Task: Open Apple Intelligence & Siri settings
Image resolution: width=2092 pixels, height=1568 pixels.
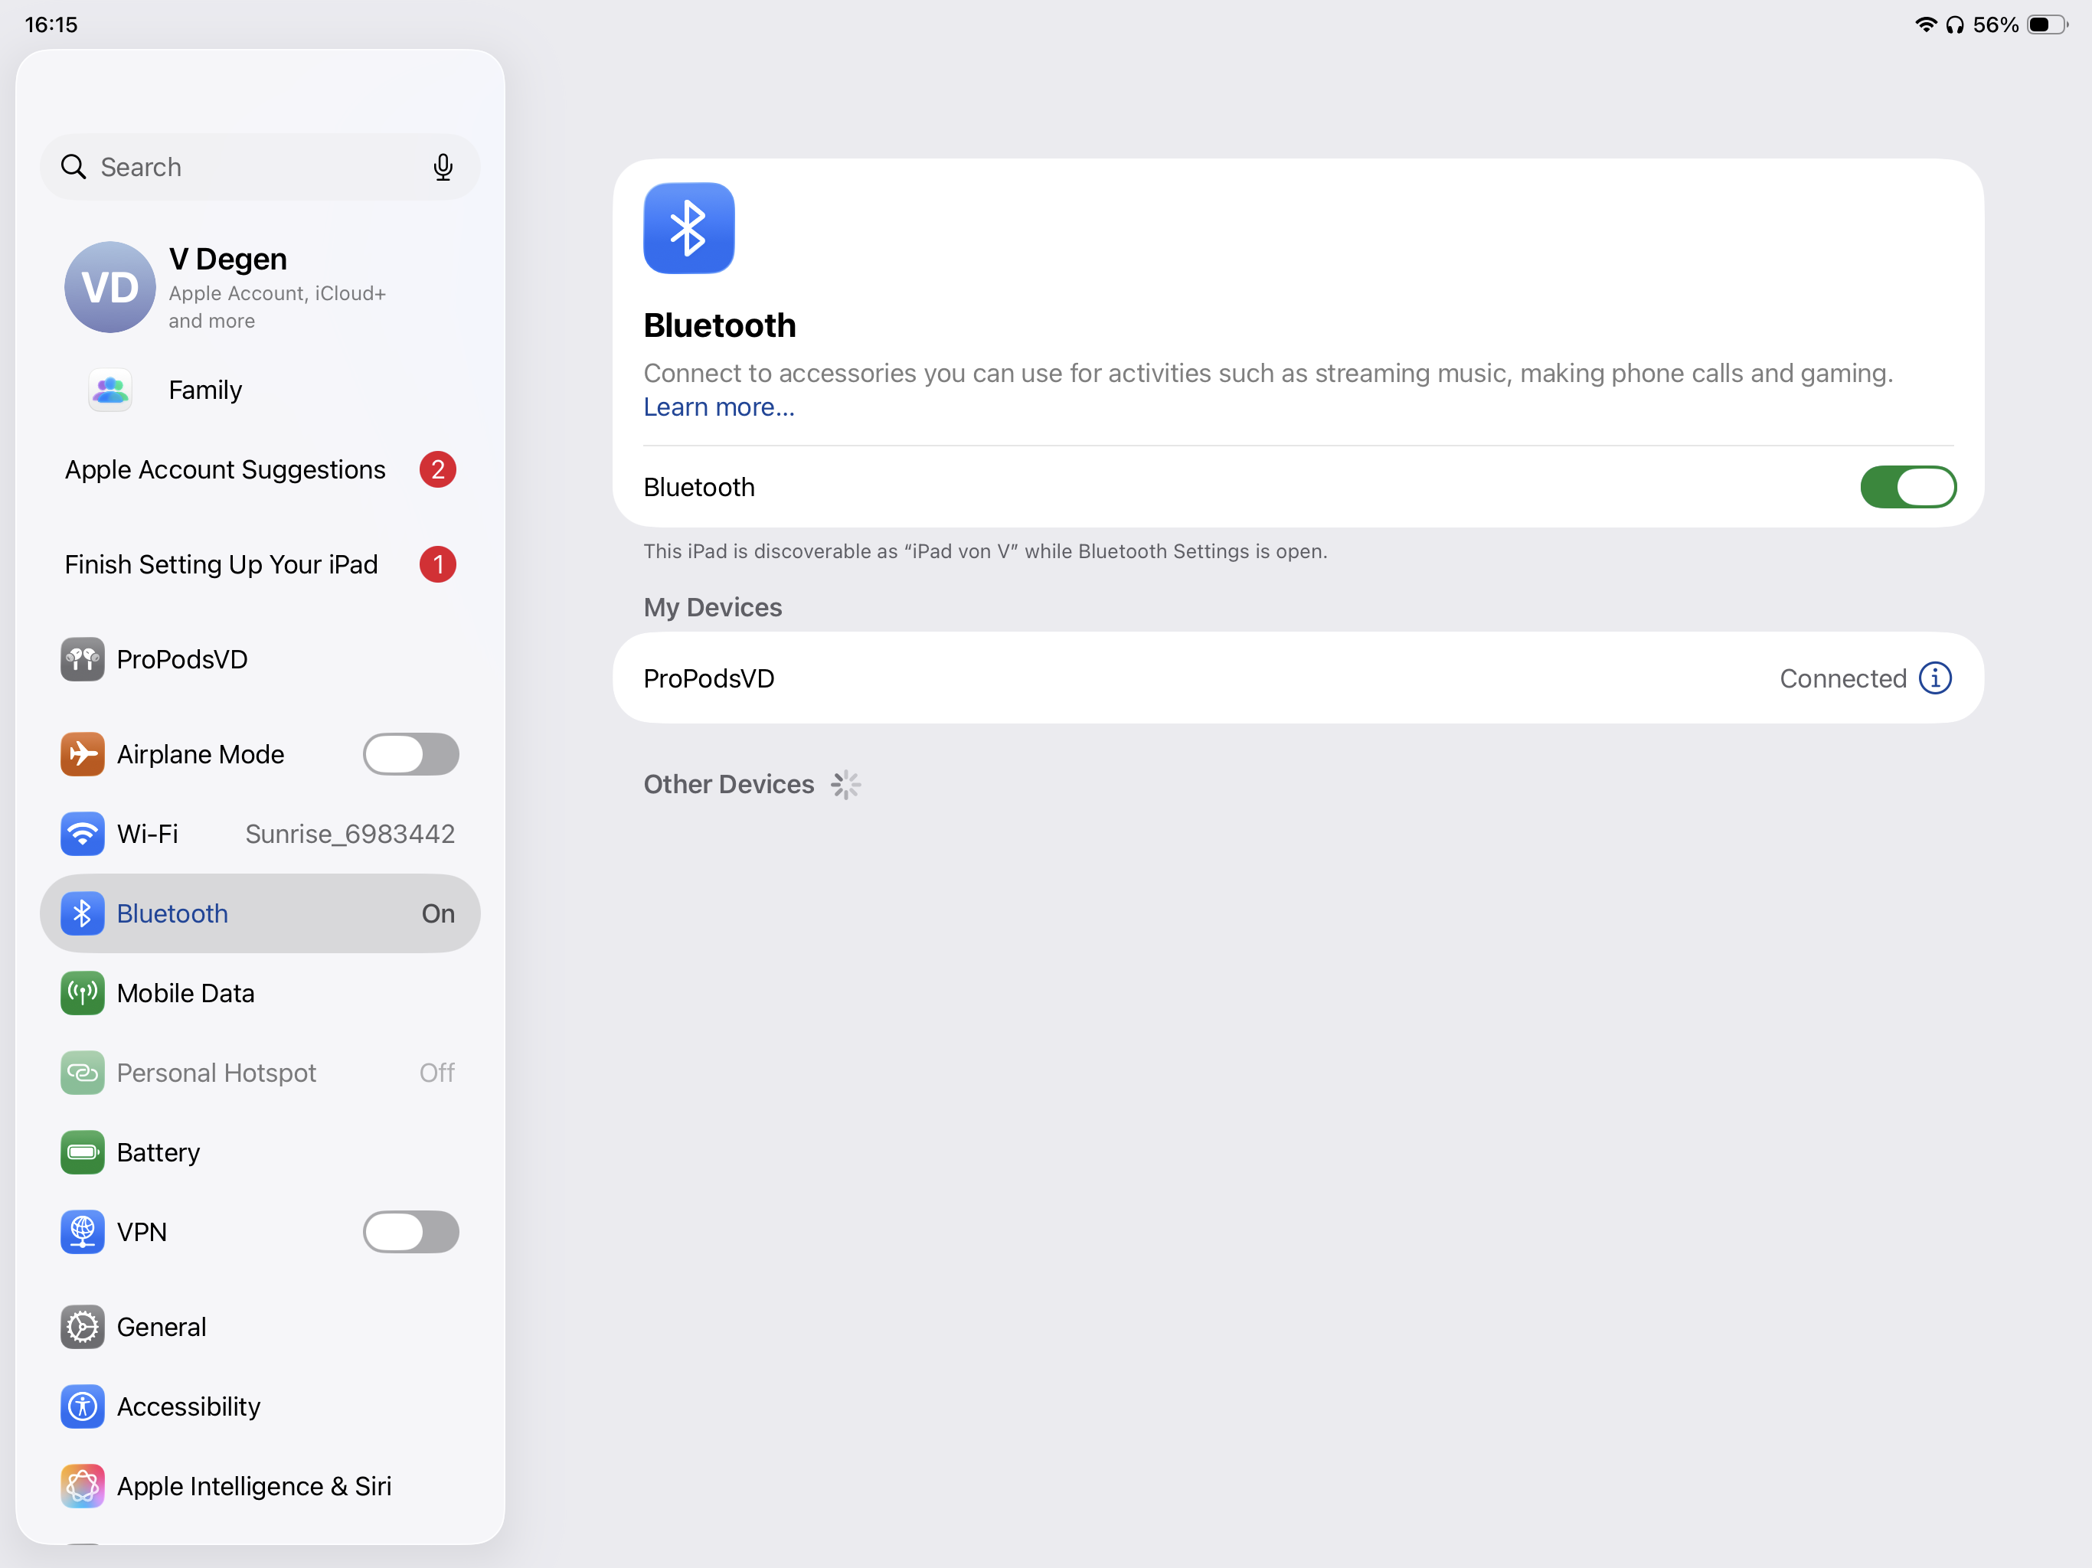Action: tap(260, 1486)
